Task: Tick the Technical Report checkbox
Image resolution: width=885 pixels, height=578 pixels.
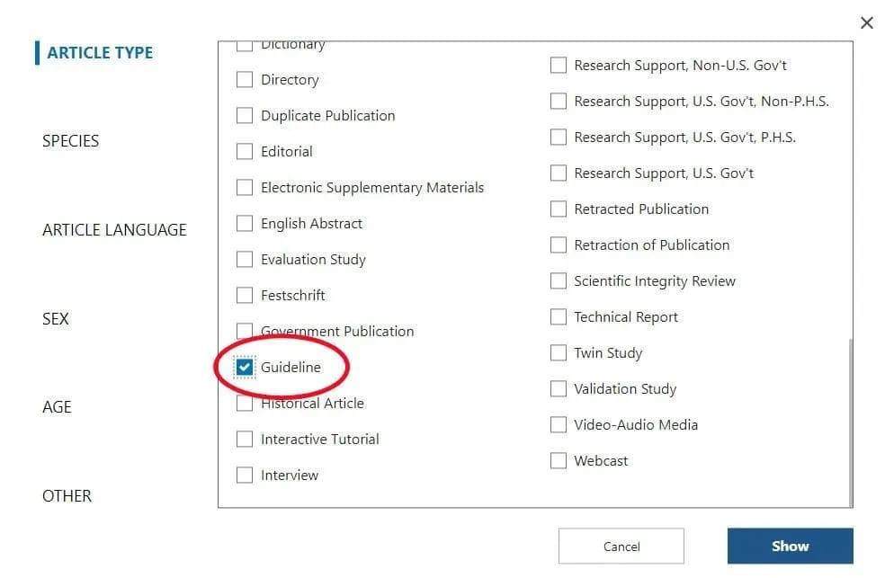Action: point(559,317)
